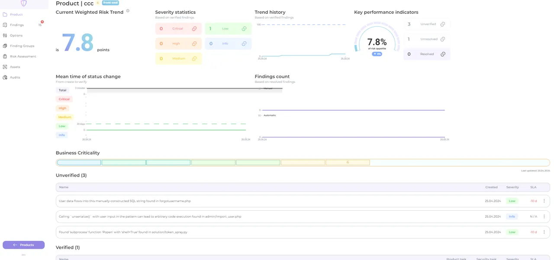Click the link icon in the Medium severity card
554x260 pixels.
pos(194,59)
